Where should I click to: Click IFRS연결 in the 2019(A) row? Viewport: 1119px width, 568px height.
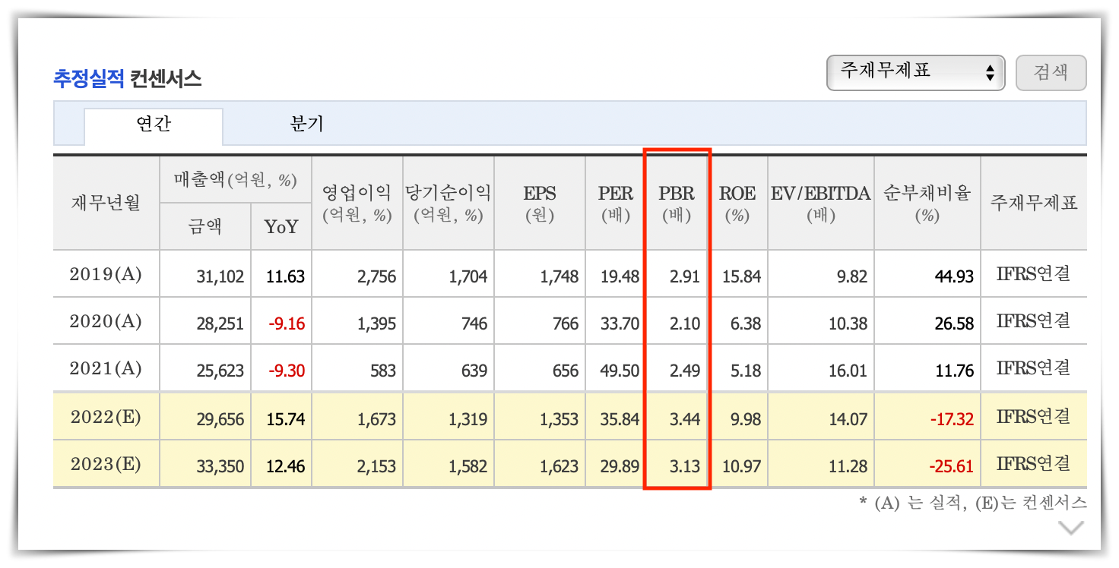pos(1034,274)
